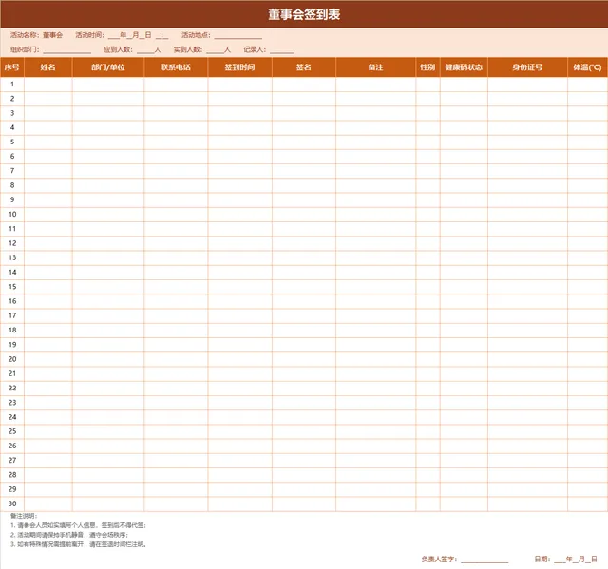The height and width of the screenshot is (569, 608).
Task: Select row number 12
Action: click(12, 243)
